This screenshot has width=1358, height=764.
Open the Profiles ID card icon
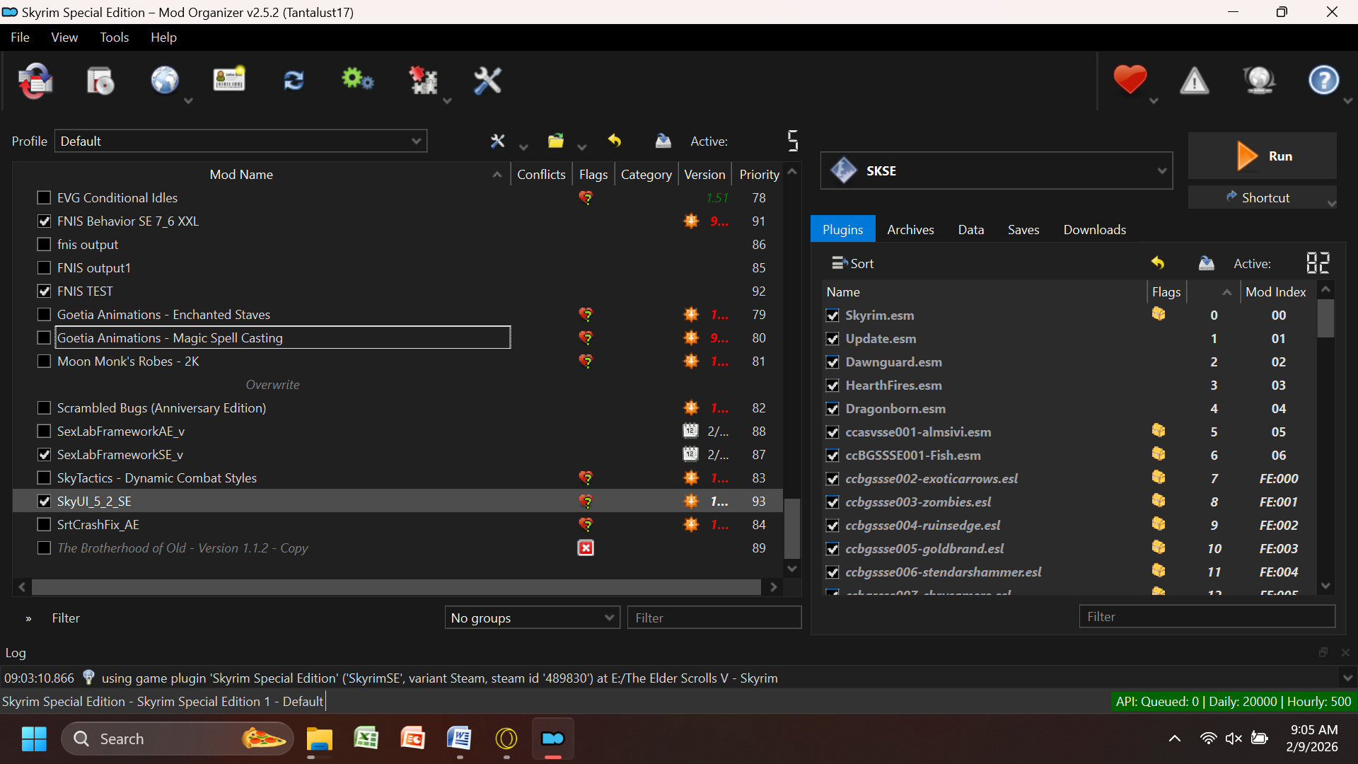click(x=229, y=79)
